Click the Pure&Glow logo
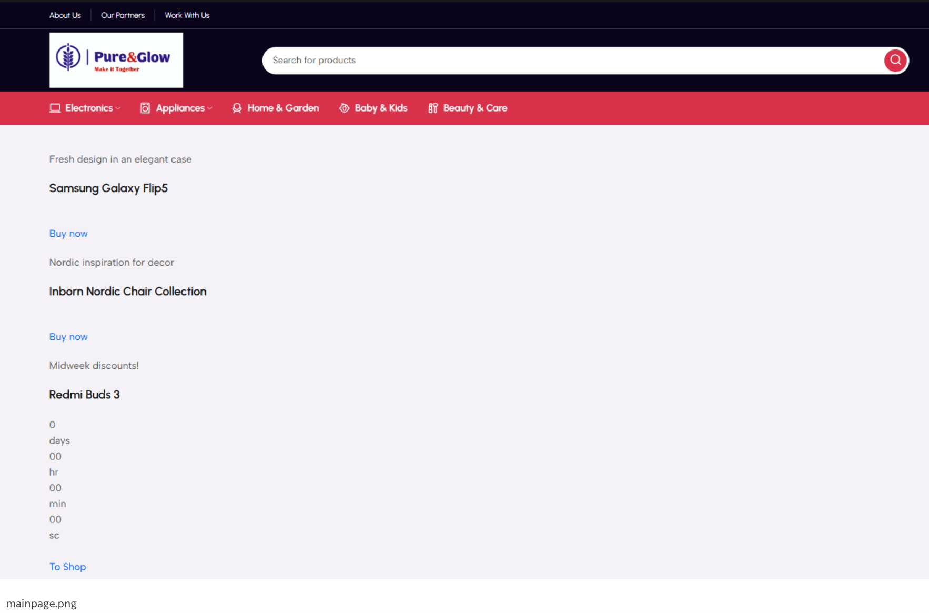929x613 pixels. pyautogui.click(x=116, y=61)
